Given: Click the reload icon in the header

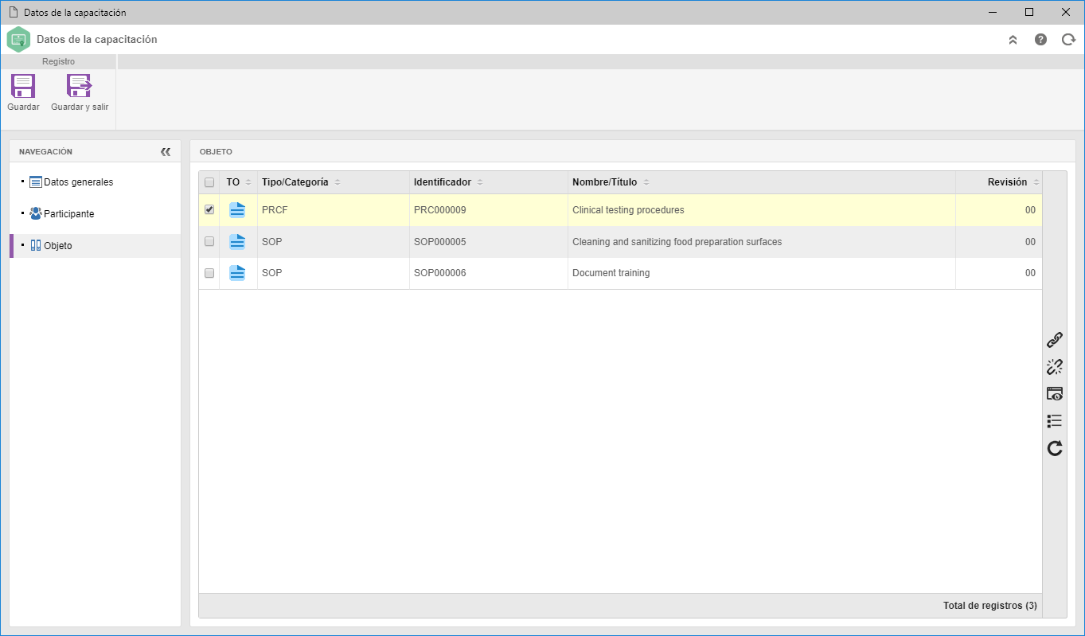Looking at the screenshot, I should click(1068, 39).
